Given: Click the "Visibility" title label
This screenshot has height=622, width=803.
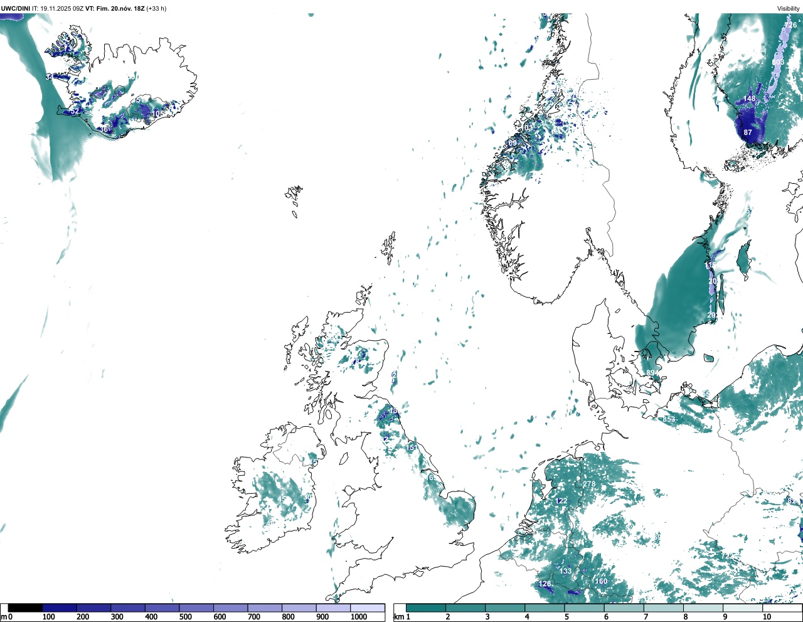Looking at the screenshot, I should coord(789,9).
